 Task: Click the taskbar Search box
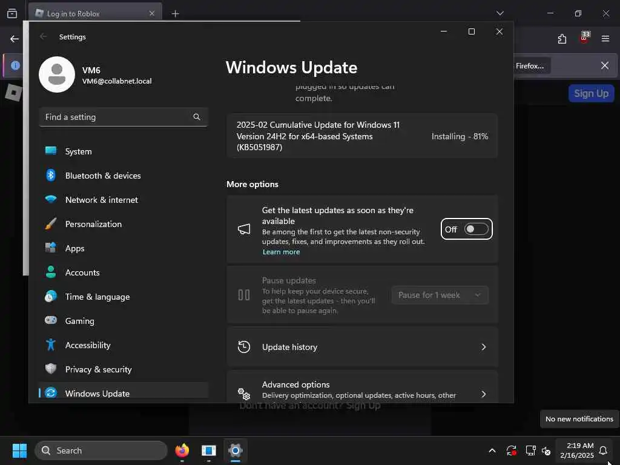[x=101, y=450]
